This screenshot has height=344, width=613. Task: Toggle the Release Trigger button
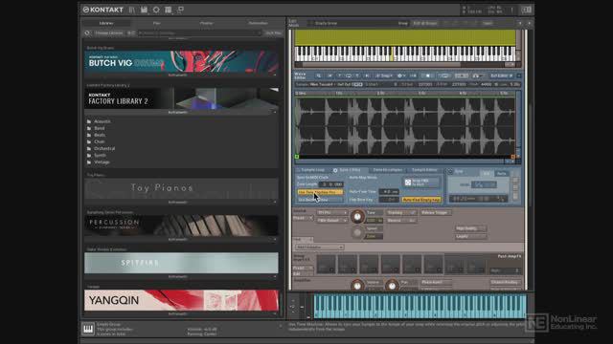coord(436,212)
